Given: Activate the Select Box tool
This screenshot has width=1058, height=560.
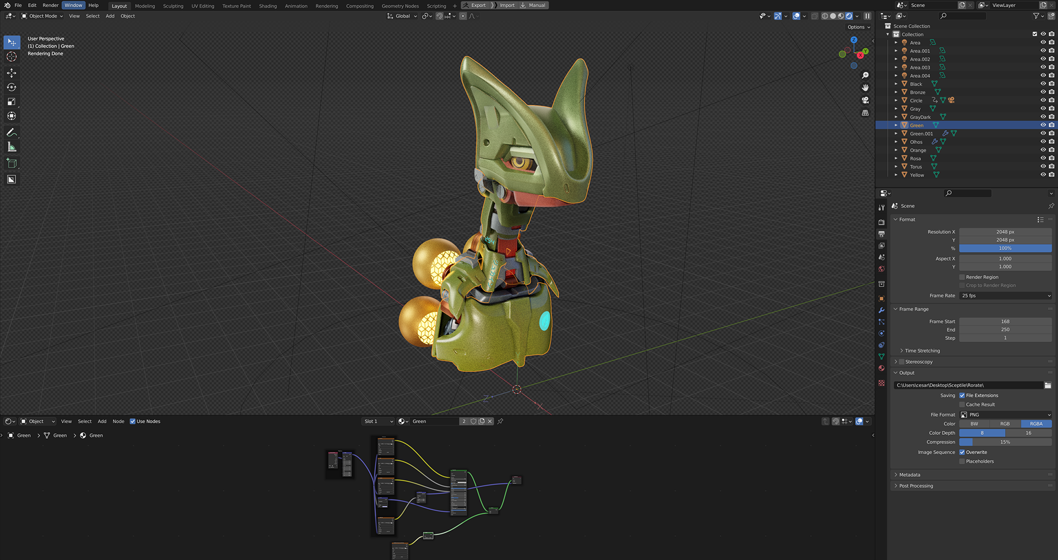Looking at the screenshot, I should point(12,42).
